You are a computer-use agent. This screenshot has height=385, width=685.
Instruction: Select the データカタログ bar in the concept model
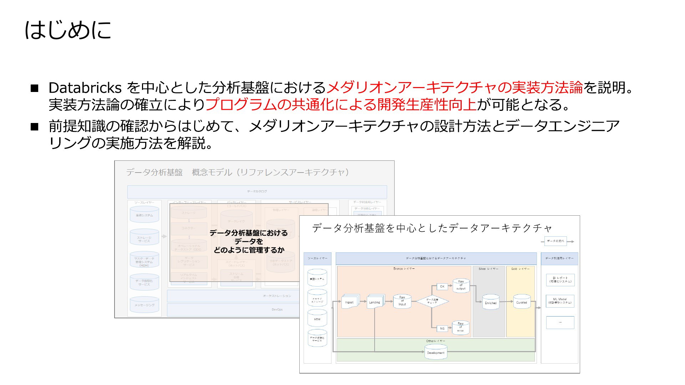pos(257,192)
